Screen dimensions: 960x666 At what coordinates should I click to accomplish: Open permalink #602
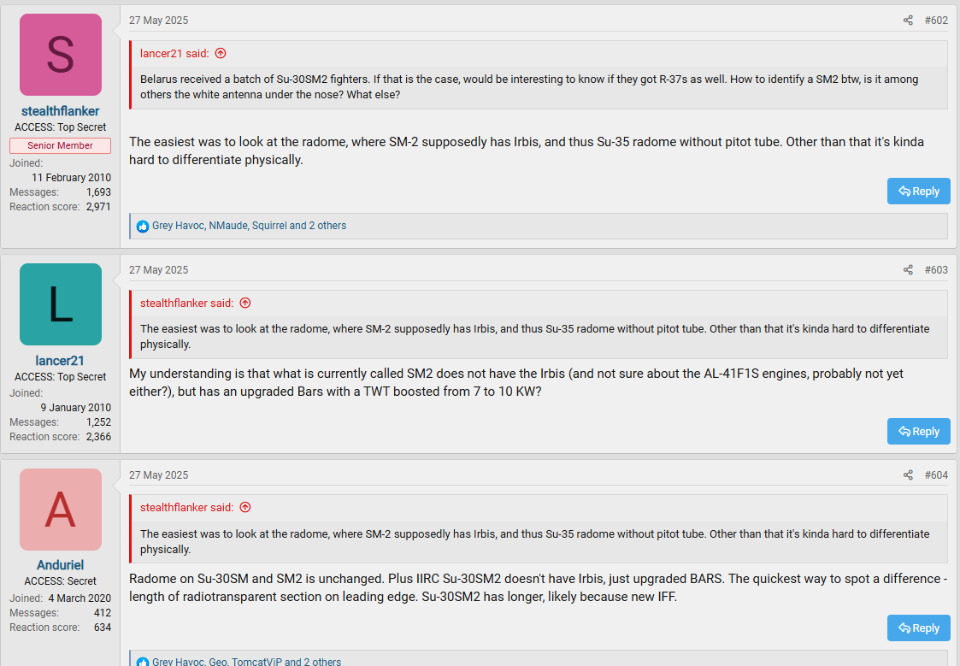(936, 21)
